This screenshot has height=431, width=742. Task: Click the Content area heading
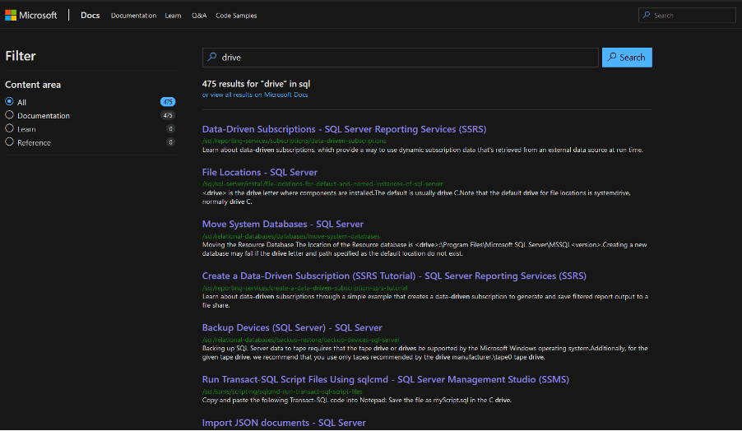click(33, 85)
